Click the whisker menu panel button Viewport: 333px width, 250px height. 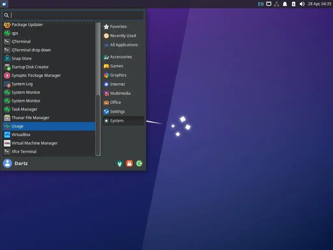4,4
